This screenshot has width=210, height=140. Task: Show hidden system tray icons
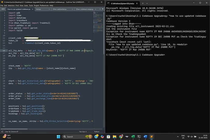pyautogui.click(x=178, y=137)
